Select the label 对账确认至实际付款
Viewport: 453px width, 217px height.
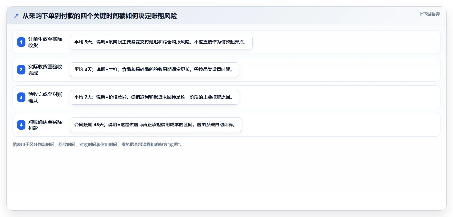point(45,125)
